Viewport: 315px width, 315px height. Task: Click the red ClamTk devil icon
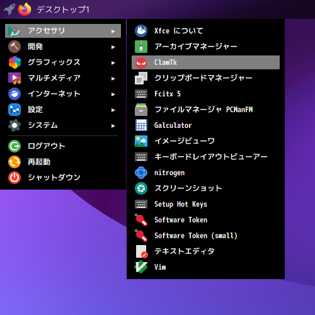[x=141, y=62]
